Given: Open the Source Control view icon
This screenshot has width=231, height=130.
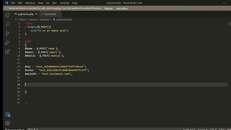Looking at the screenshot, I should click(7, 33).
